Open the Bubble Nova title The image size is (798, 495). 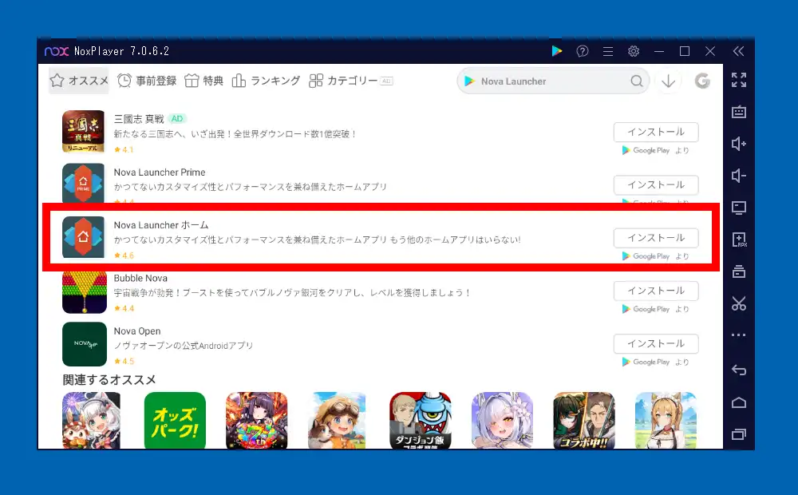tap(140, 278)
